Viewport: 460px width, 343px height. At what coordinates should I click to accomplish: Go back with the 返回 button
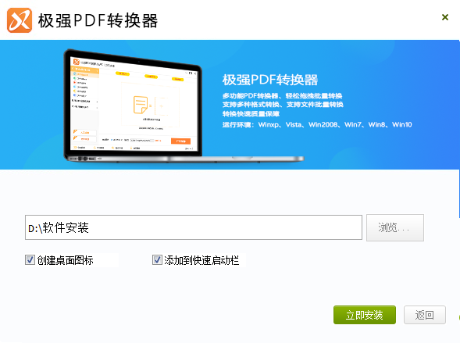(425, 315)
